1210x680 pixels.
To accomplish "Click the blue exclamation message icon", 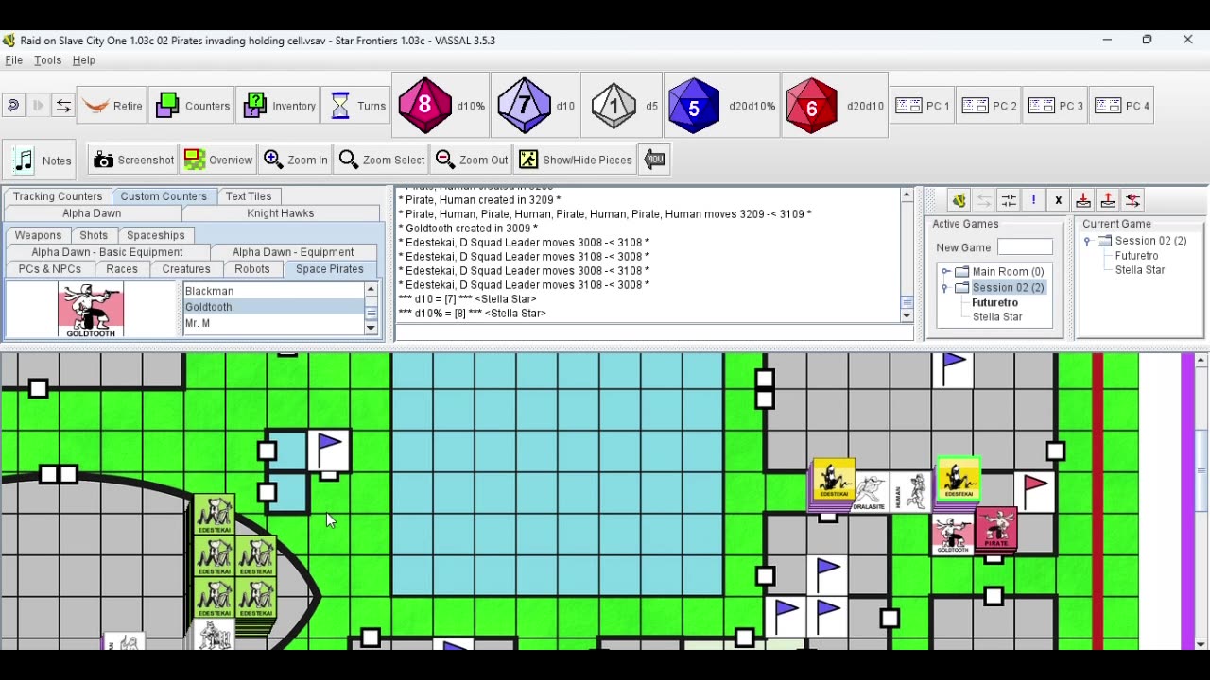I will coord(1033,200).
